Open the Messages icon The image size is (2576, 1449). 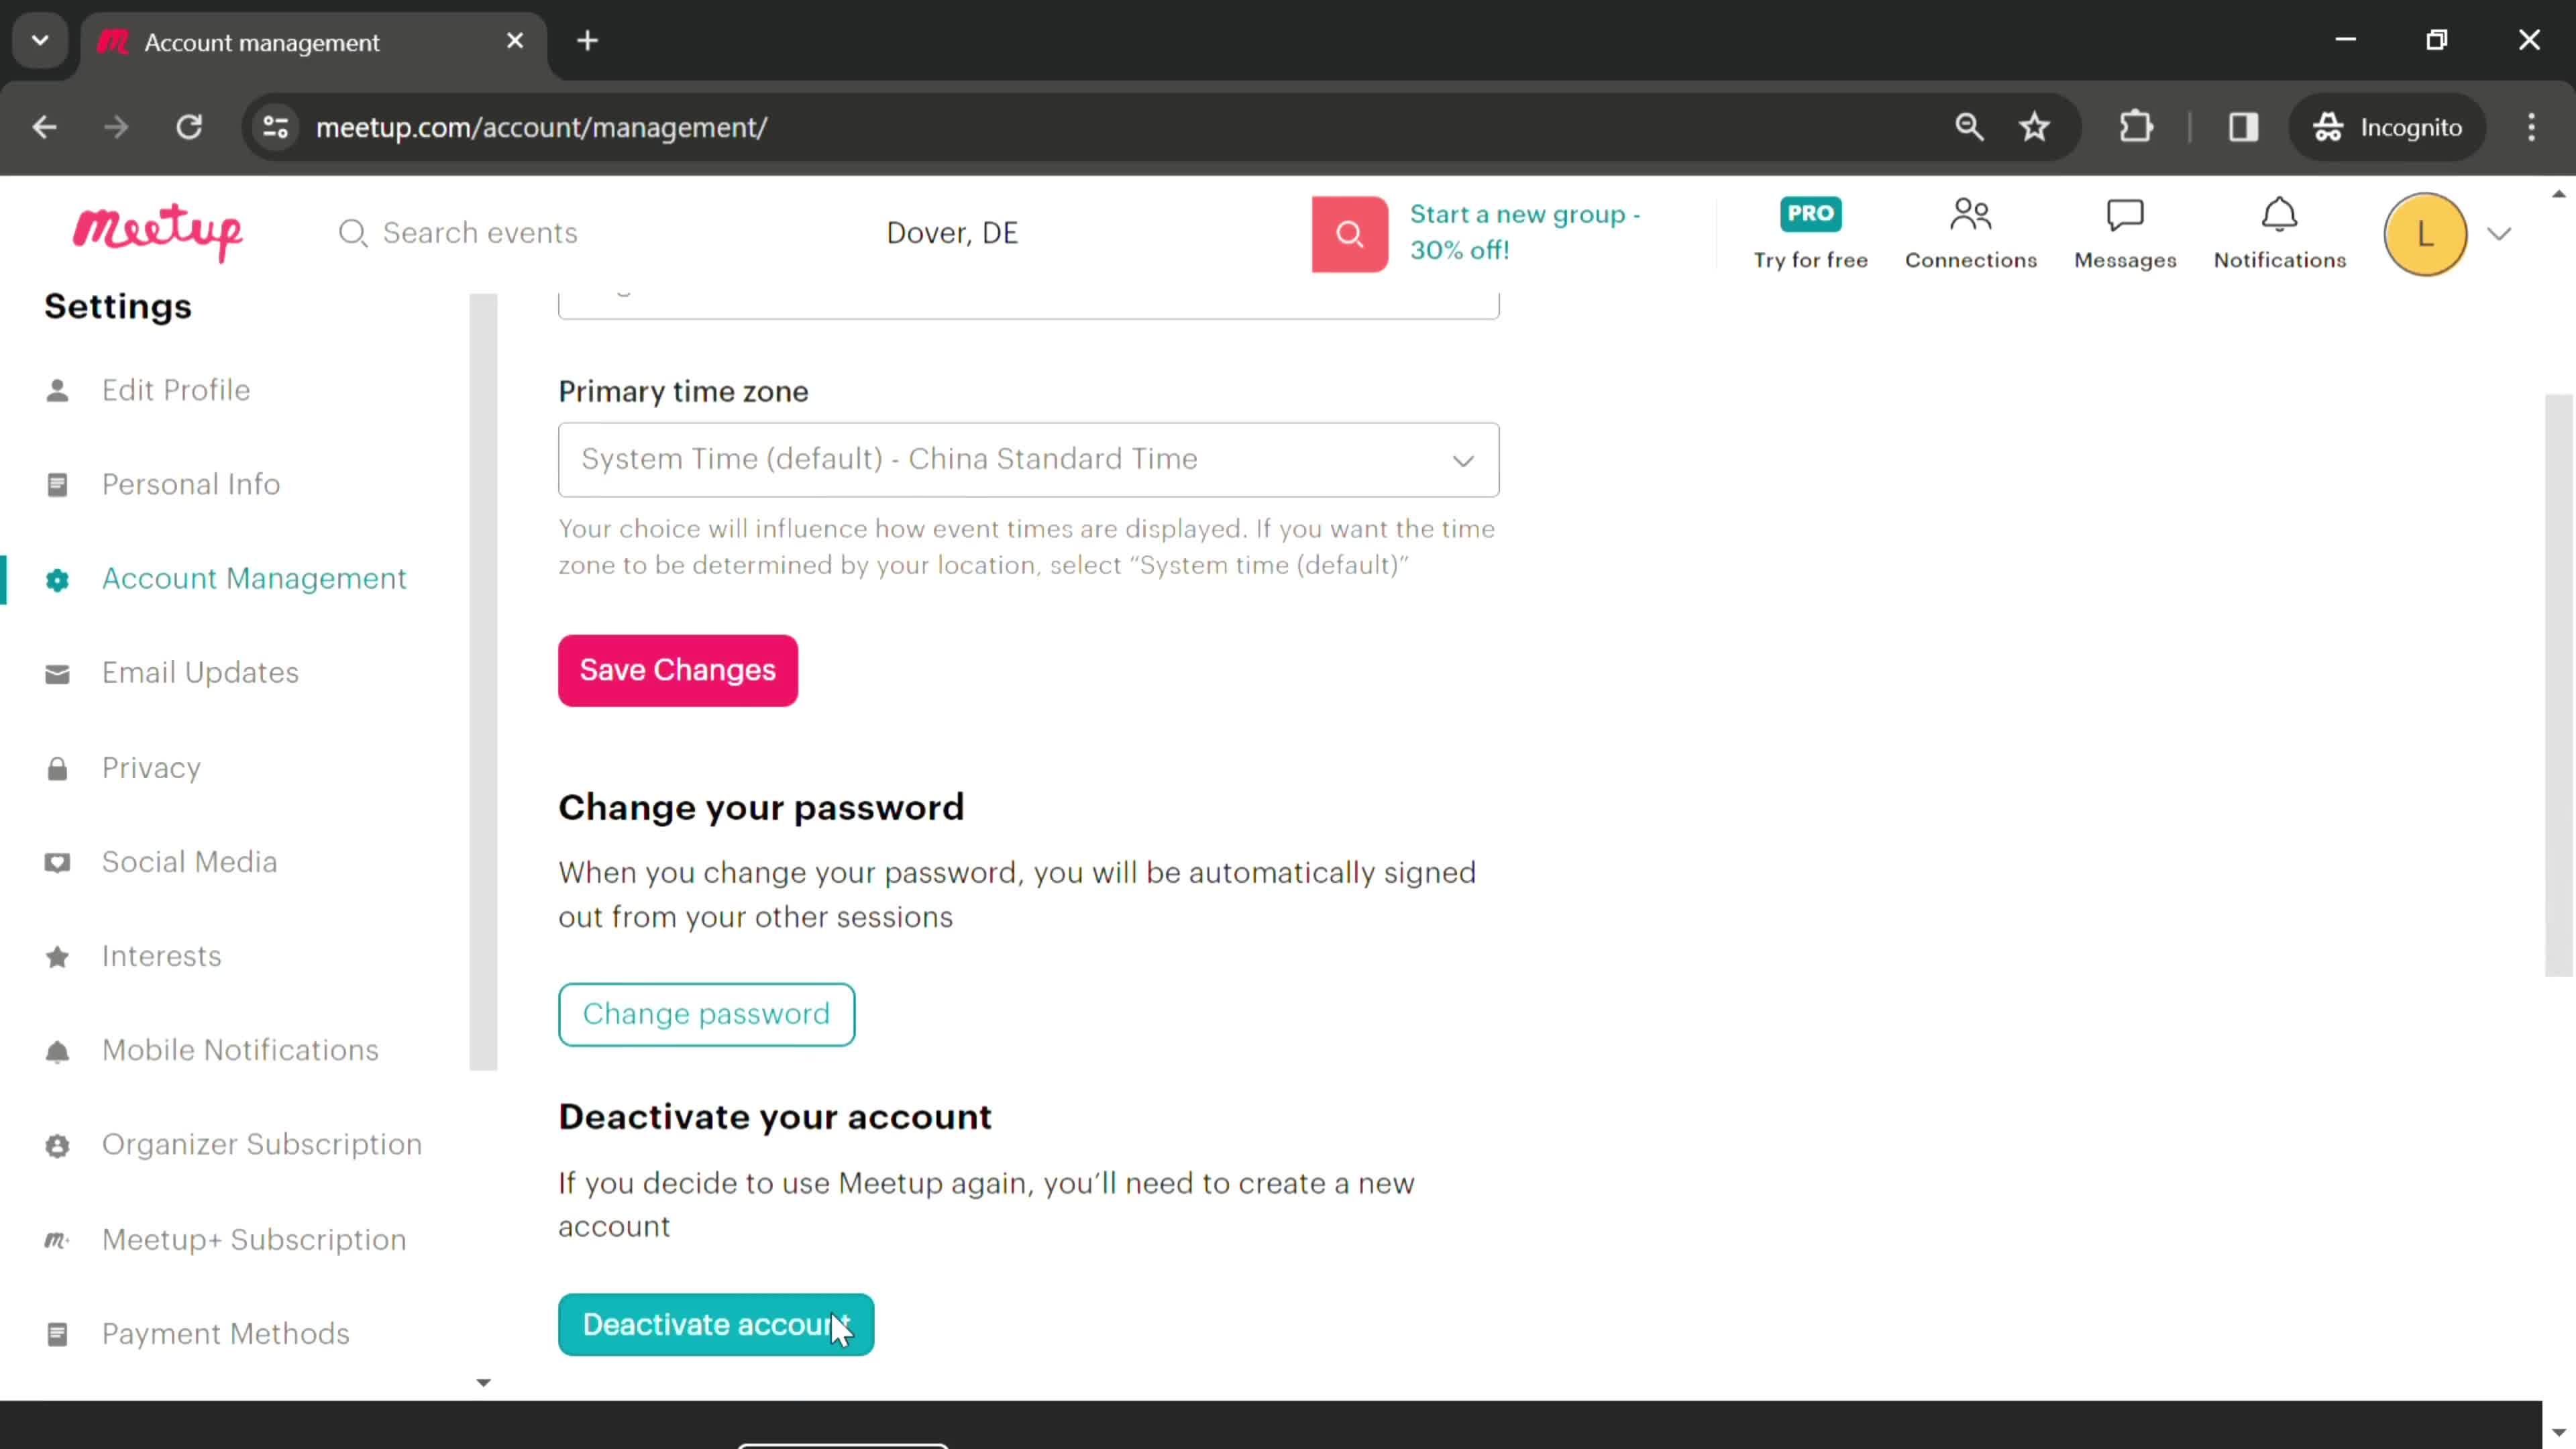(x=2125, y=231)
